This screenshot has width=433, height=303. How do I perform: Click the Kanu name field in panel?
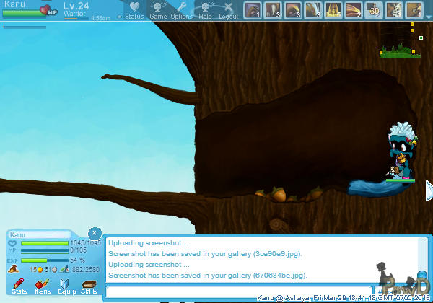tap(40, 235)
